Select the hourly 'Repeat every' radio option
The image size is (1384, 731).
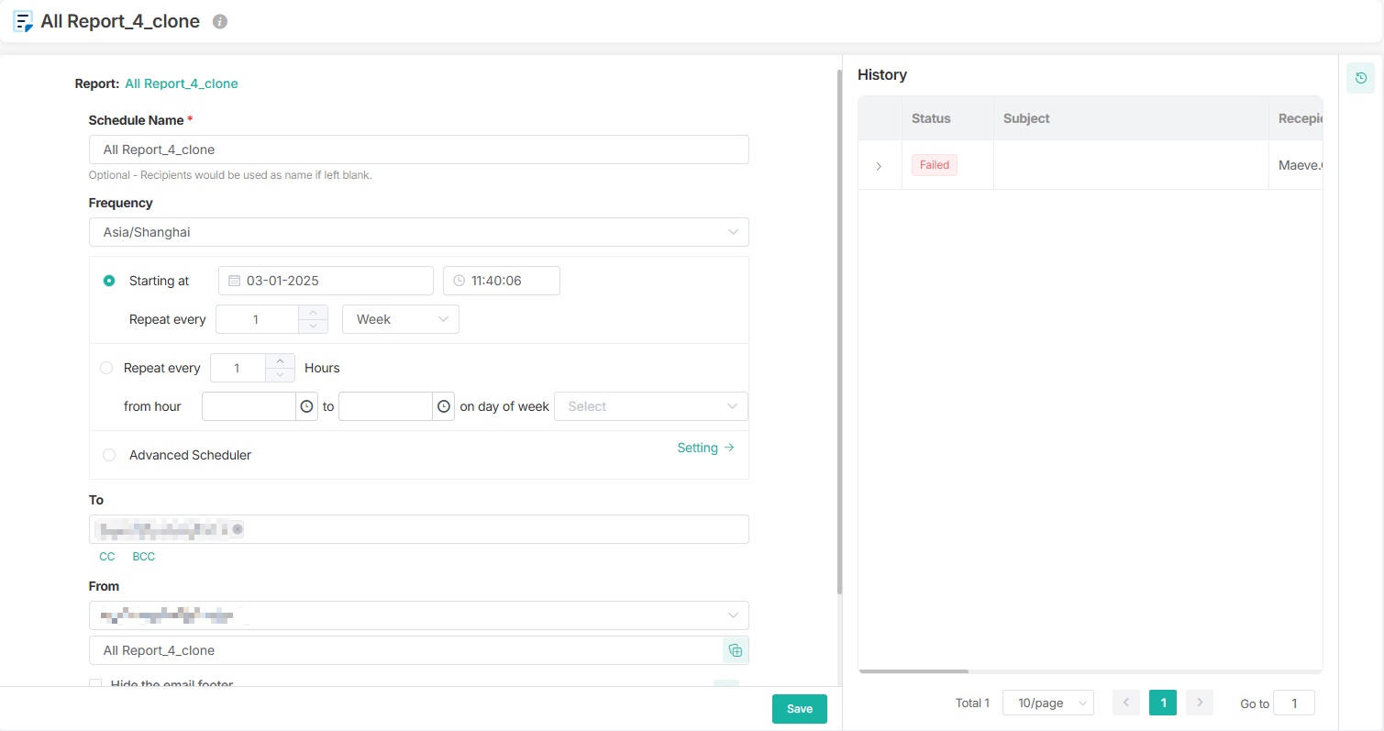click(106, 368)
